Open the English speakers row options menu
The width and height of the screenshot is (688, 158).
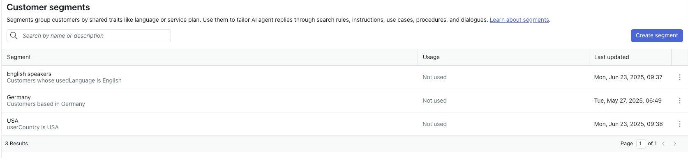pos(679,77)
